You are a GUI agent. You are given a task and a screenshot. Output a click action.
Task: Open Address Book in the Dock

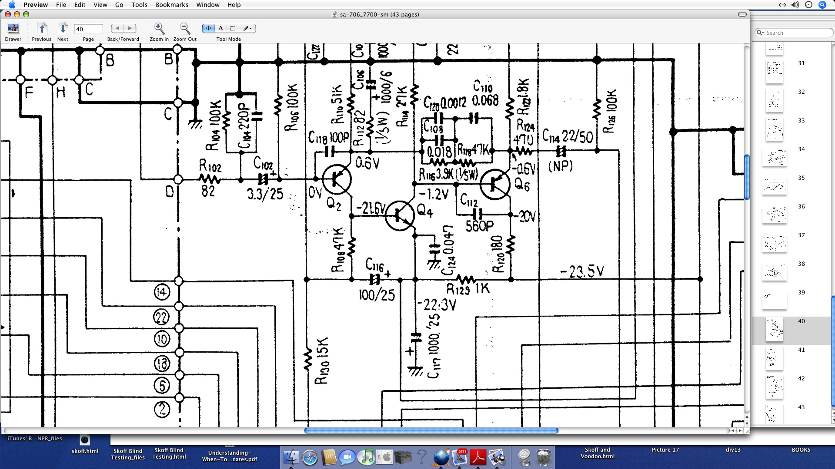tap(329, 457)
